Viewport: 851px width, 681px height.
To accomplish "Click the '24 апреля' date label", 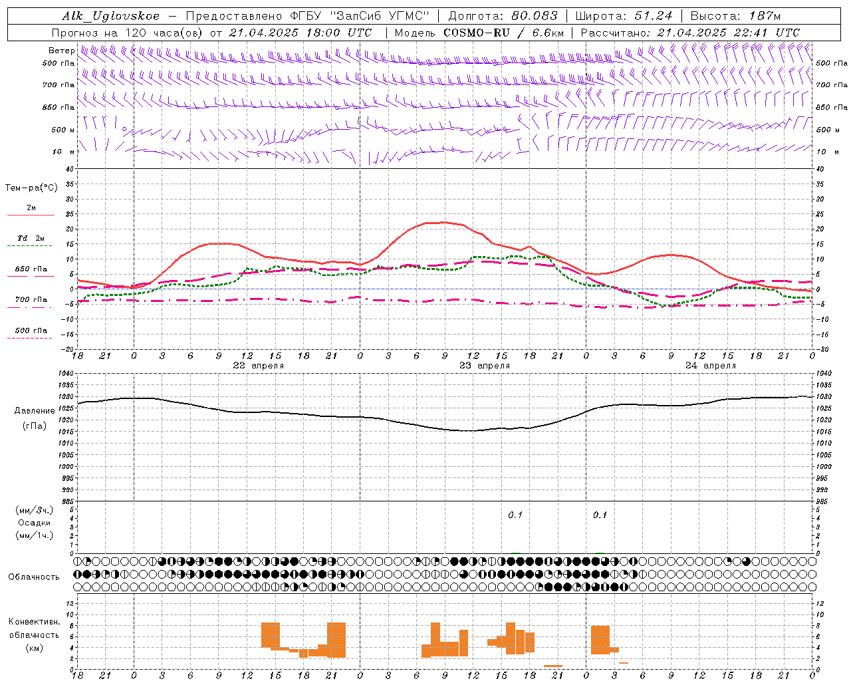I will pyautogui.click(x=711, y=366).
